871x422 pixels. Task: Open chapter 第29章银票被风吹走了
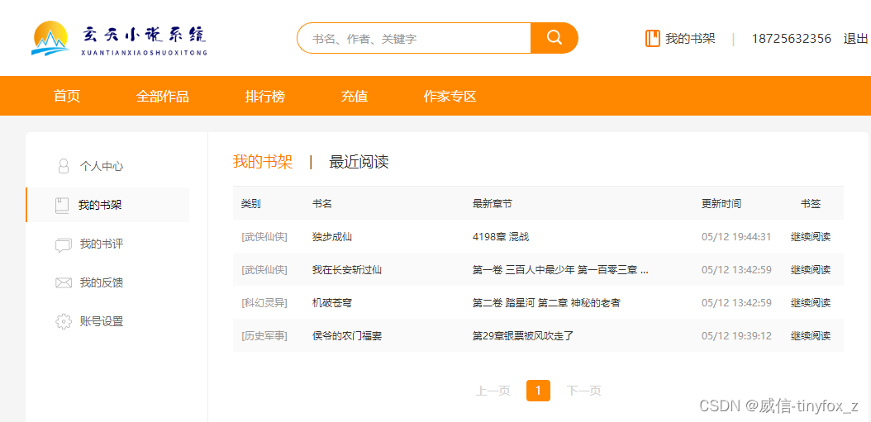tap(523, 336)
